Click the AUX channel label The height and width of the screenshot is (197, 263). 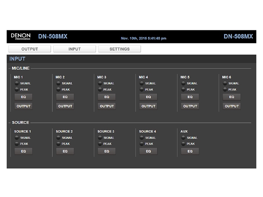pyautogui.click(x=184, y=131)
